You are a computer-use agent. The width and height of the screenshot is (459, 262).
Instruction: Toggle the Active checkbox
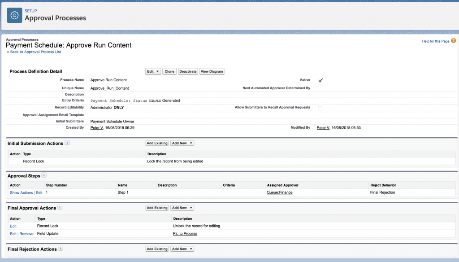pos(320,80)
